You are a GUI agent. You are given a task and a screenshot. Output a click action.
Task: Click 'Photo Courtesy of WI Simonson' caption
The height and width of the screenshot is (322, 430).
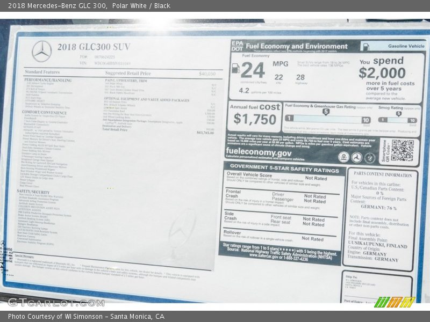[55, 317]
